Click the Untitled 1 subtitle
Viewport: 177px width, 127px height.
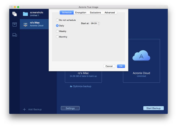[34, 15]
